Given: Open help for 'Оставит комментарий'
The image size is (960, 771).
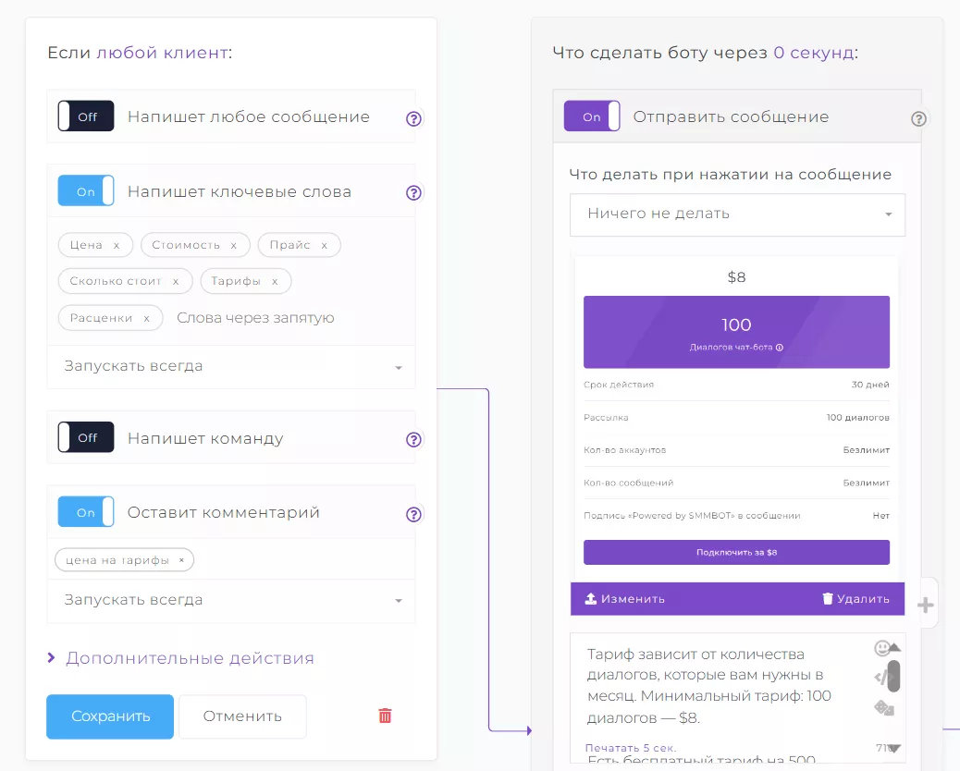Looking at the screenshot, I should point(413,514).
